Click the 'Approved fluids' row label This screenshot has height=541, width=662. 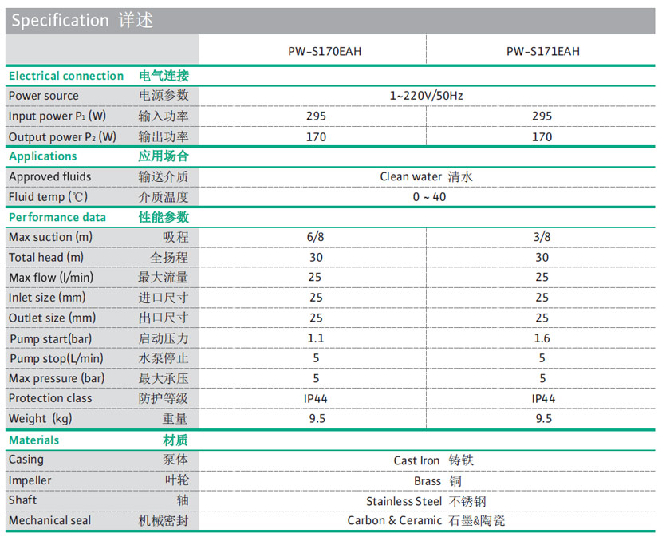pos(49,176)
